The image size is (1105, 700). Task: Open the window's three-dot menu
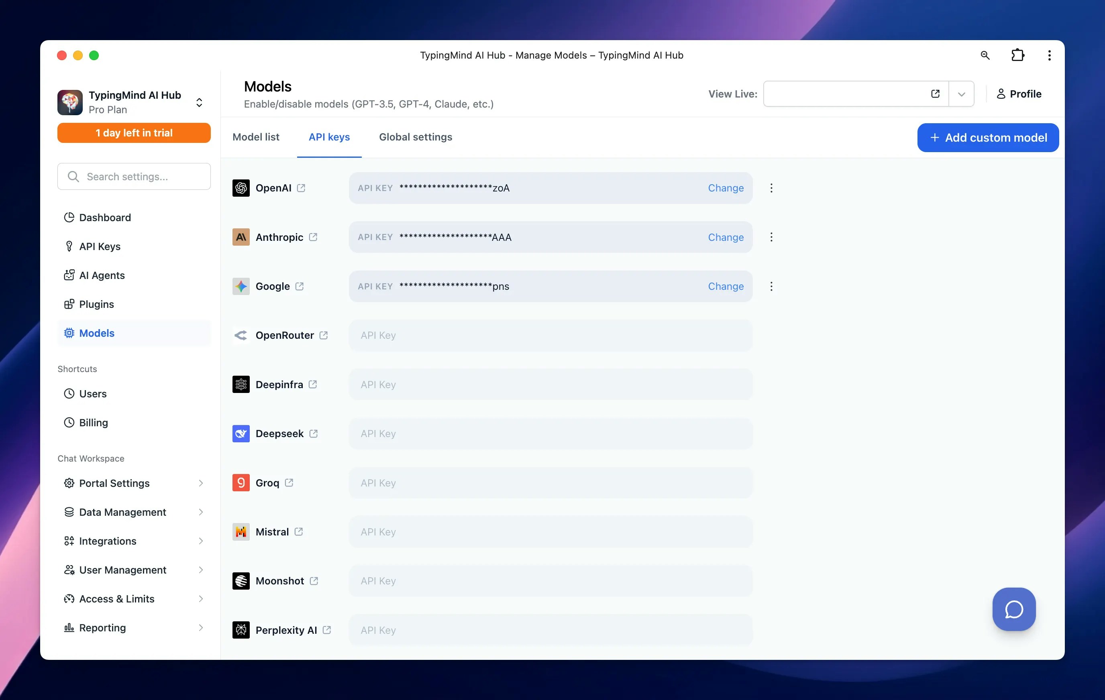point(1049,55)
